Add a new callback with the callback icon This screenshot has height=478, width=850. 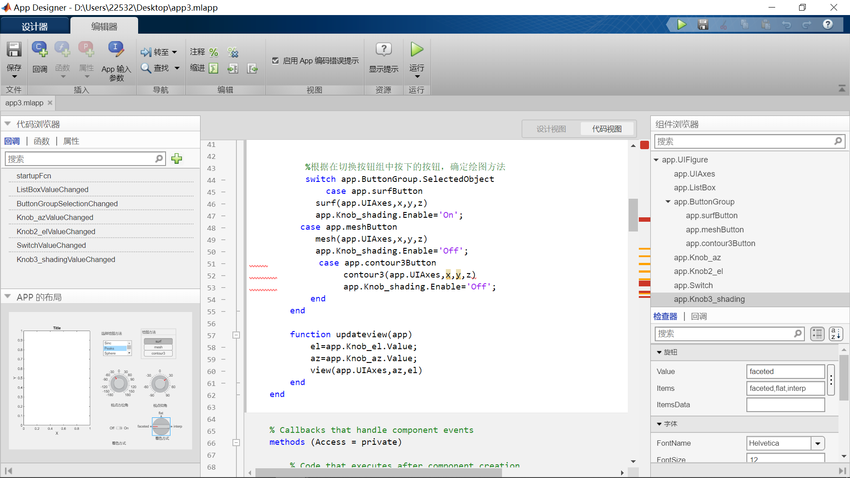point(39,50)
